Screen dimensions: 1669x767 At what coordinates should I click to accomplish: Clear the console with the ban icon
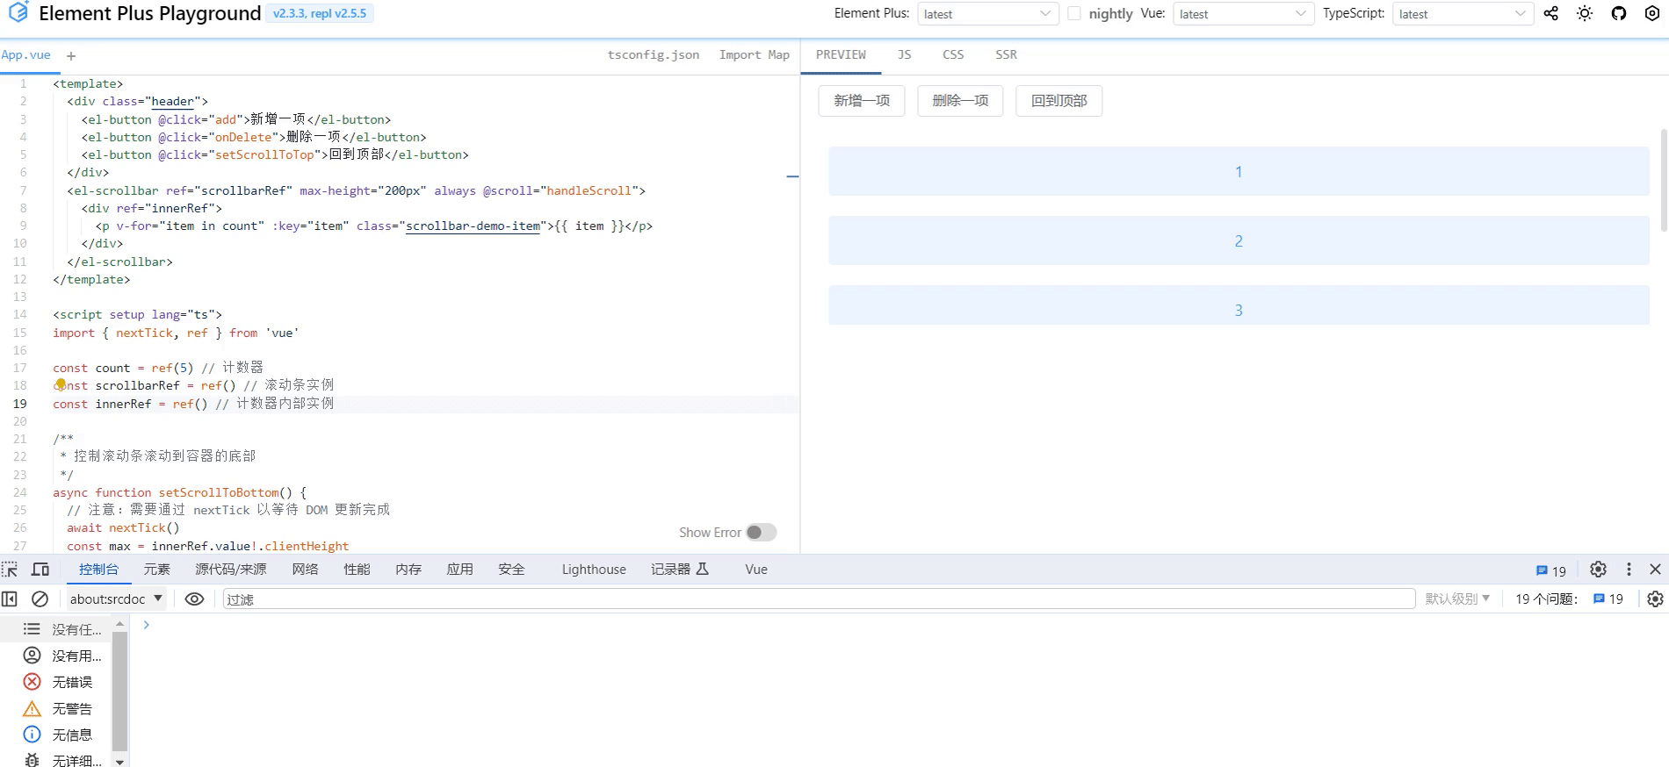[40, 599]
